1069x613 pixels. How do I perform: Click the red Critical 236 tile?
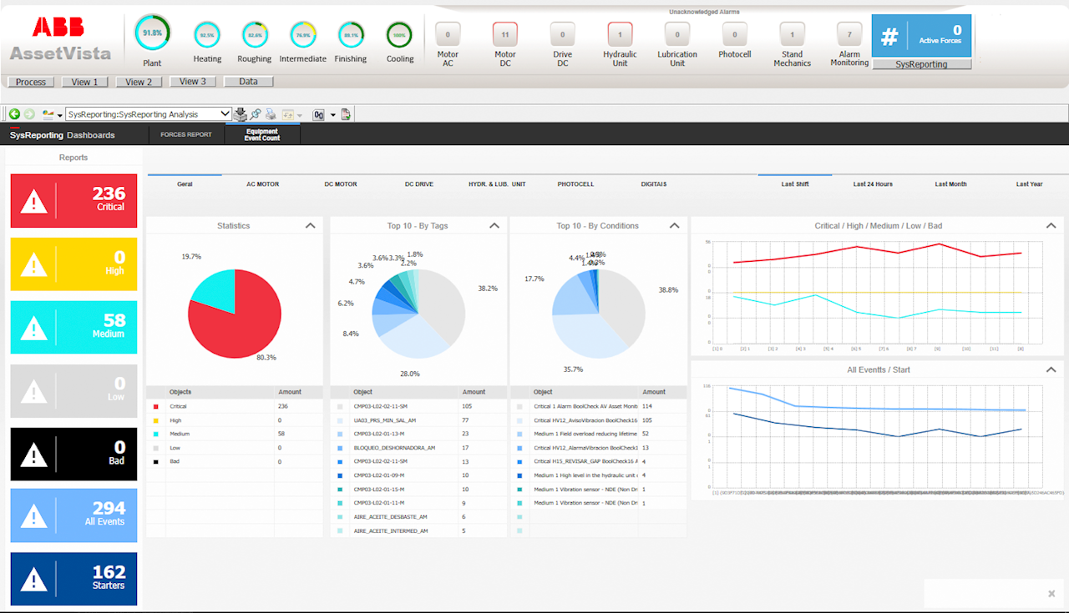[73, 200]
